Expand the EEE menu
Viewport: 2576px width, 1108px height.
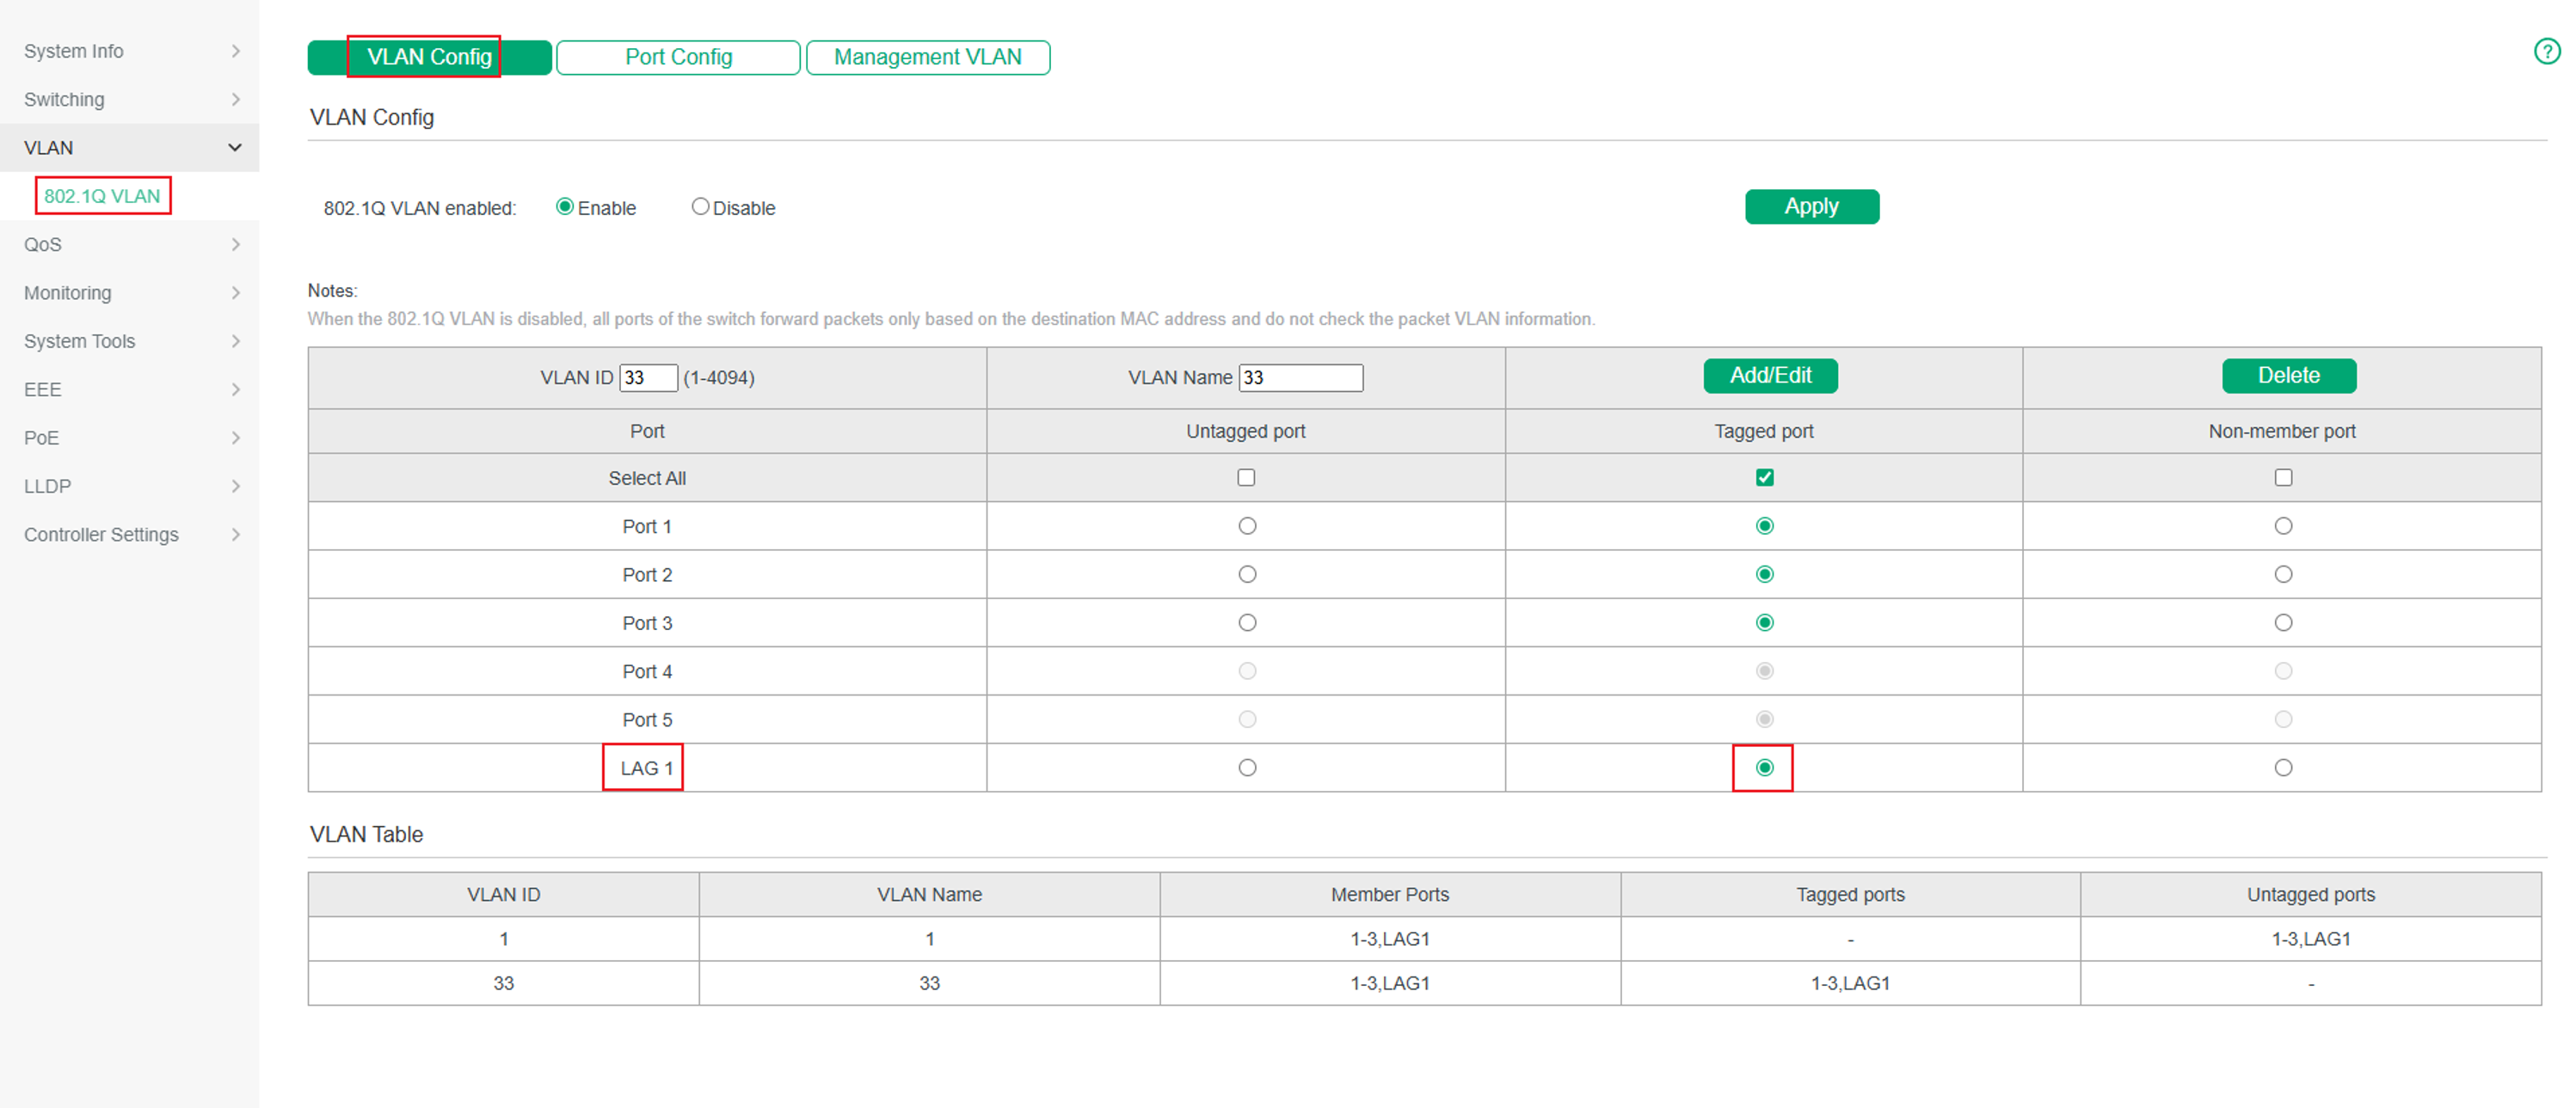click(x=130, y=389)
